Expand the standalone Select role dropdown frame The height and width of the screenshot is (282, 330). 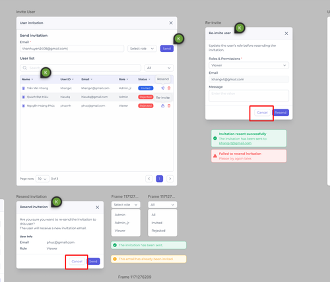[125, 205]
